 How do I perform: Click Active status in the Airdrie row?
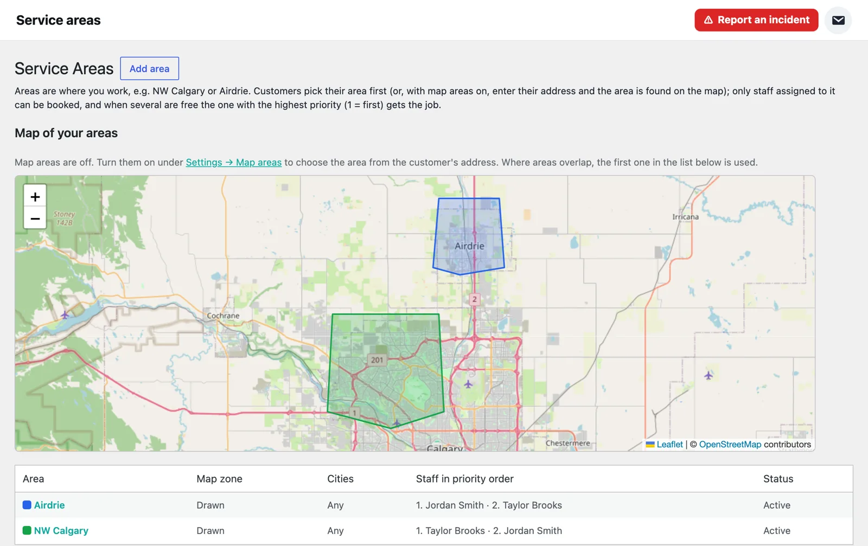pyautogui.click(x=777, y=505)
